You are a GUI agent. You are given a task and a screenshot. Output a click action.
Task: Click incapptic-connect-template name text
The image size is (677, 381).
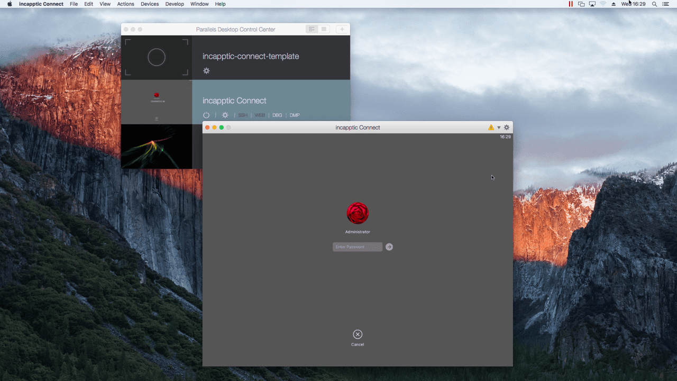click(x=251, y=56)
